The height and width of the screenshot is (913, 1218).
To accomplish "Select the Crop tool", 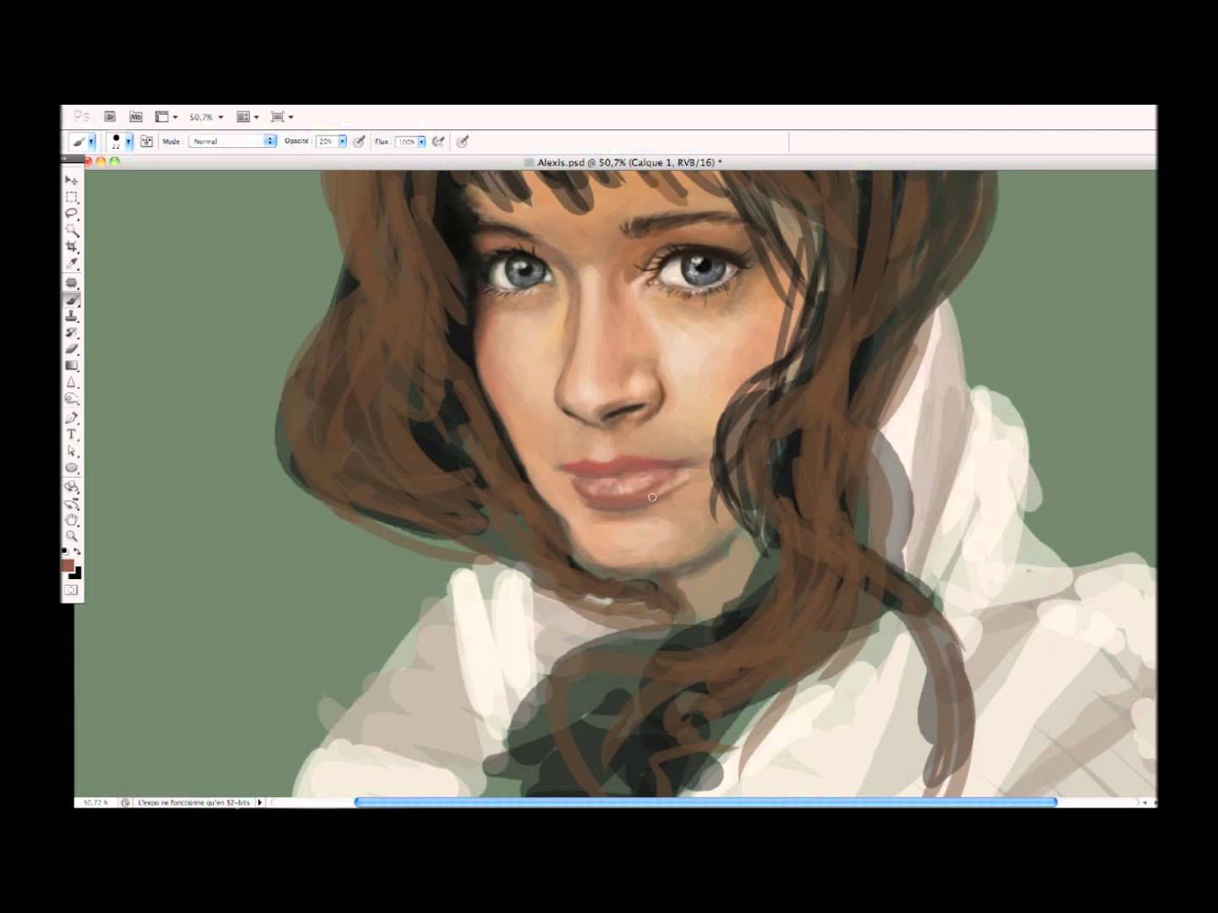I will (x=71, y=247).
